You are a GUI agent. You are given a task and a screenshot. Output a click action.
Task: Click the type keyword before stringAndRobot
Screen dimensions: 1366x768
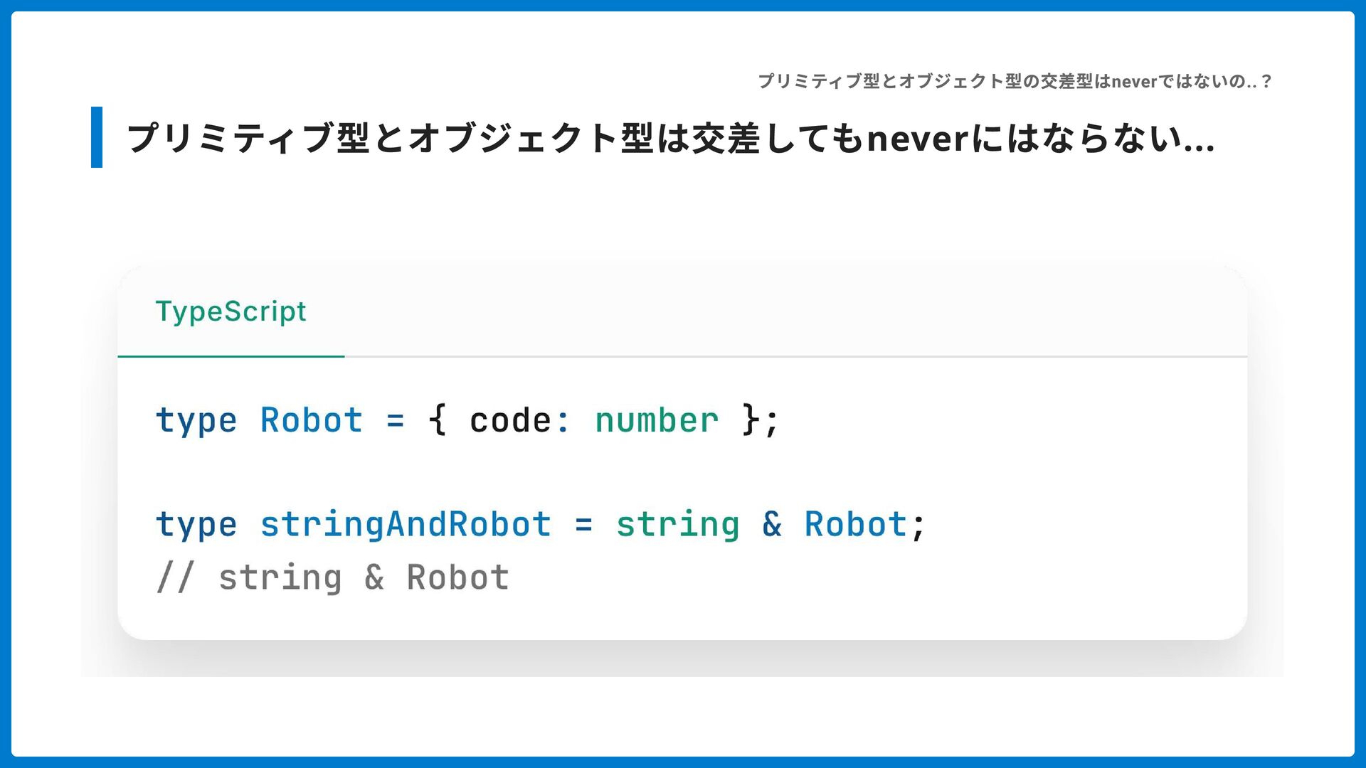point(196,525)
